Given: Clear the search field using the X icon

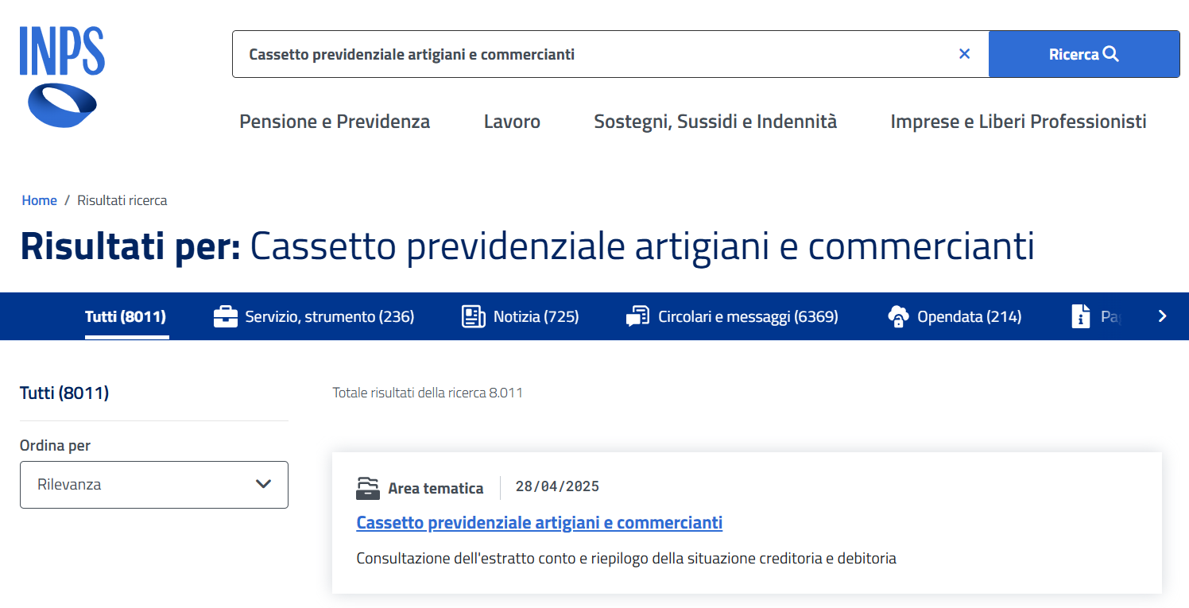Looking at the screenshot, I should click(964, 54).
